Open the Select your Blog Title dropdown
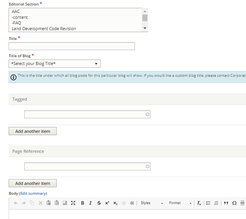The height and width of the screenshot is (219, 246). click(54, 63)
